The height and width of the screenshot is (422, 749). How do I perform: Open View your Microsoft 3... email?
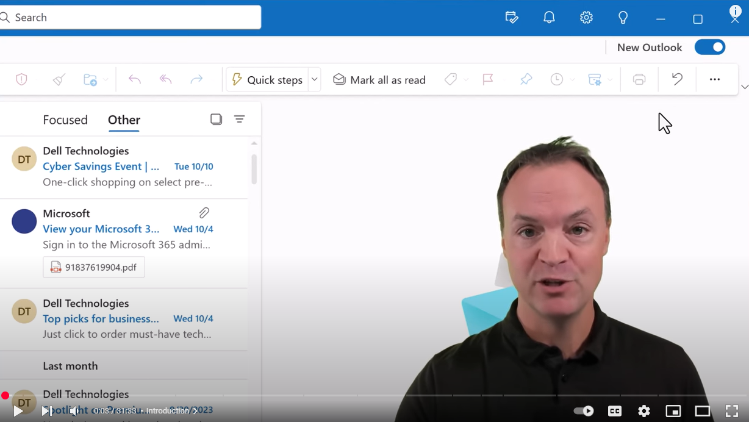(x=124, y=244)
